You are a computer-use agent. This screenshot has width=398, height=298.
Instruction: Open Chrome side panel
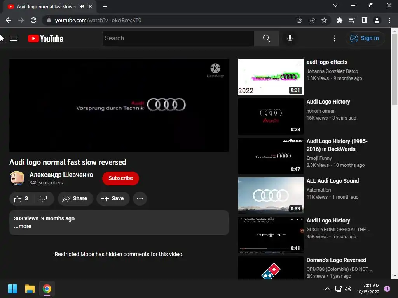364,20
